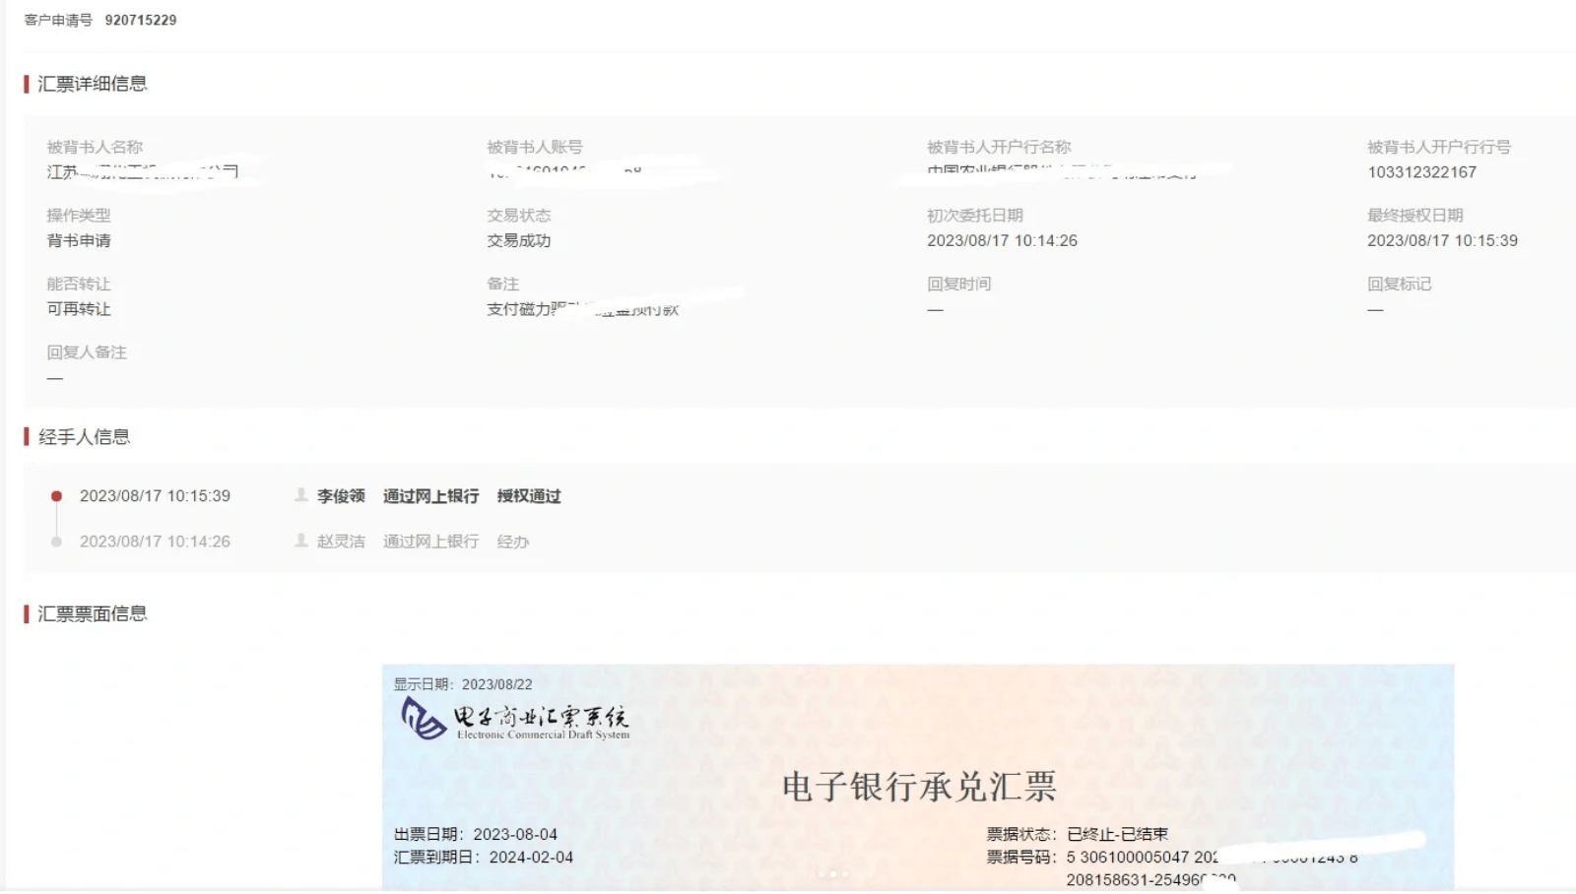
Task: Click the 汇票票面信息 section heading
Action: pyautogui.click(x=92, y=614)
